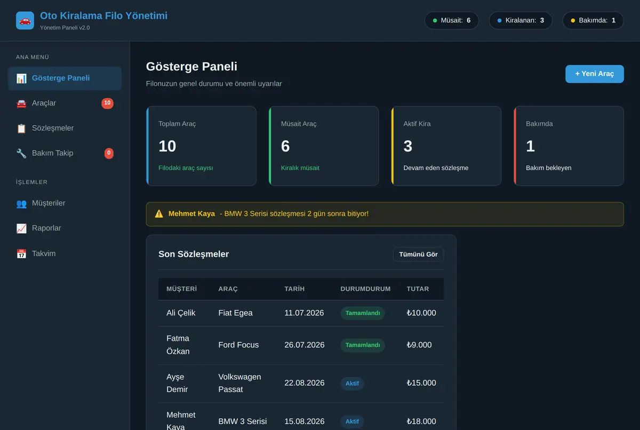Click the Müsait: 6 status pill
Image resolution: width=640 pixels, height=430 pixels.
coord(452,20)
